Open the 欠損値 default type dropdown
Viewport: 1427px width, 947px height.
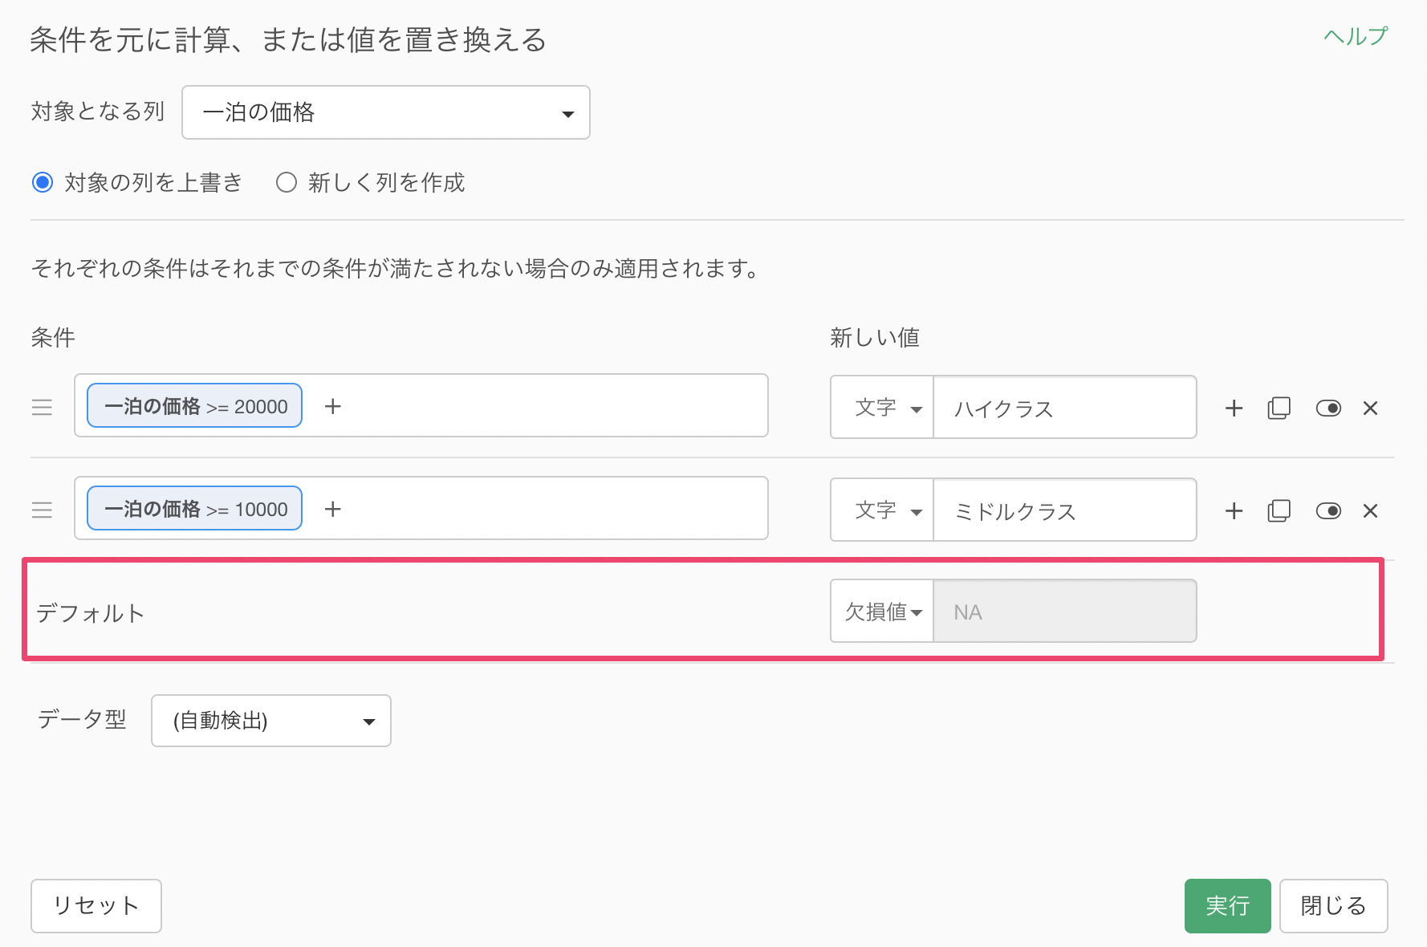coord(882,612)
